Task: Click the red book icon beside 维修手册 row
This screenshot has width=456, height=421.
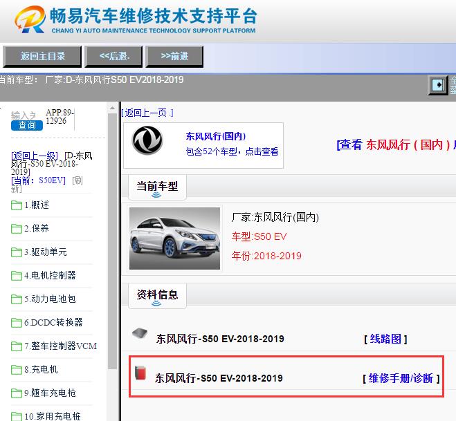Action: (140, 373)
